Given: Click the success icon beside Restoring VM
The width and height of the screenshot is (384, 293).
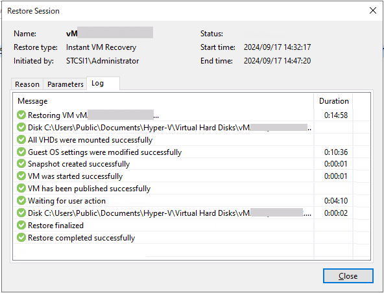Looking at the screenshot, I should point(21,115).
